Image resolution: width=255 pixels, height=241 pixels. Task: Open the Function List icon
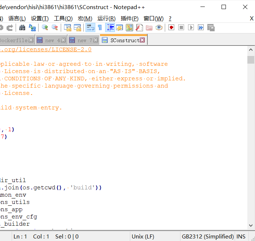click(139, 28)
